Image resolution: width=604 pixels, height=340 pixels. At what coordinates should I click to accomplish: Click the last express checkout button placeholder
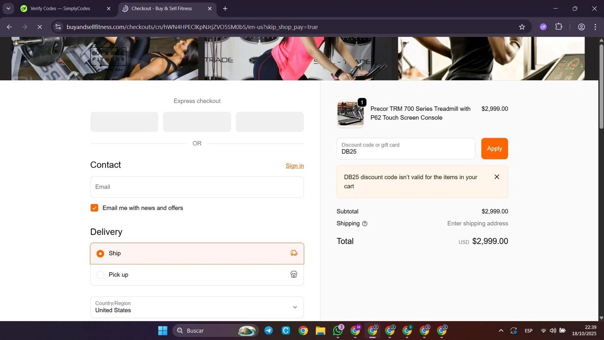270,122
